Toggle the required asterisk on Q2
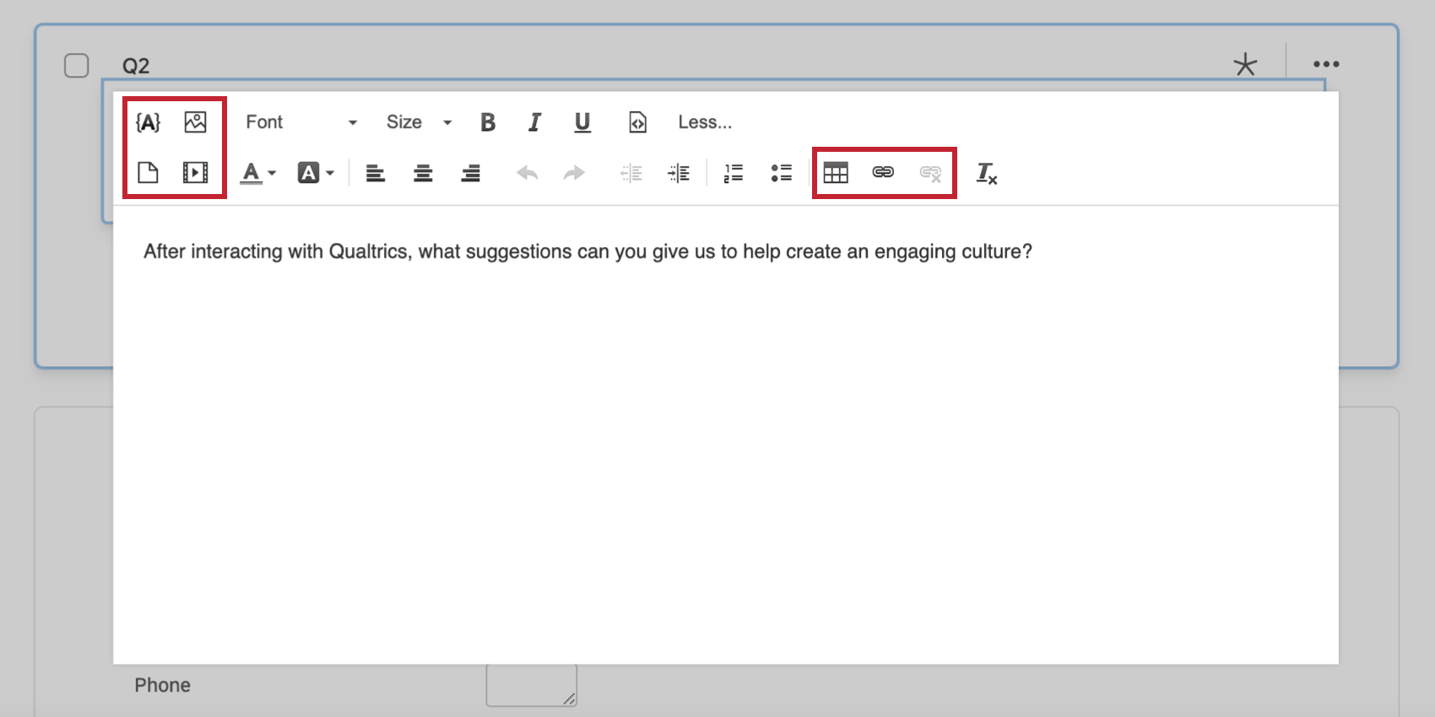1435x717 pixels. pyautogui.click(x=1245, y=64)
